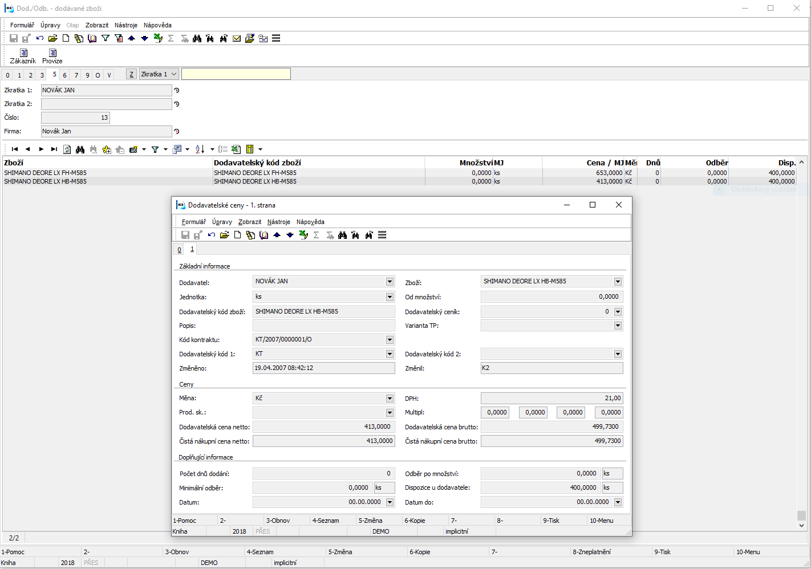Click open-folder icon in Dodavatelské ceny toolbar
Image resolution: width=811 pixels, height=569 pixels.
(x=224, y=235)
